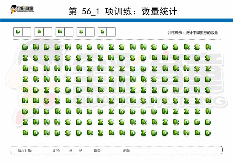Click the '秒' seconds label in the footer
Viewport: 233px width, 164px height.
pyautogui.click(x=81, y=150)
